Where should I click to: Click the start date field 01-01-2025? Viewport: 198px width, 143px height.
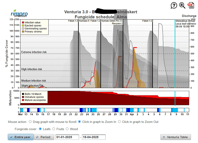pyautogui.click(x=67, y=137)
